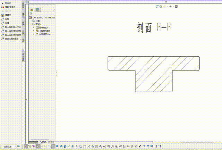Click the 剖面 H-H section view label
222x150 pixels.
[154, 27]
